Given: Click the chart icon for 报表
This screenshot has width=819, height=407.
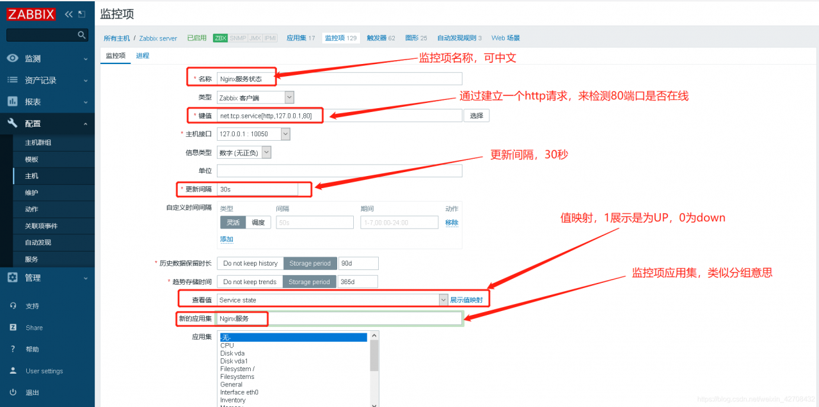Looking at the screenshot, I should 12,101.
